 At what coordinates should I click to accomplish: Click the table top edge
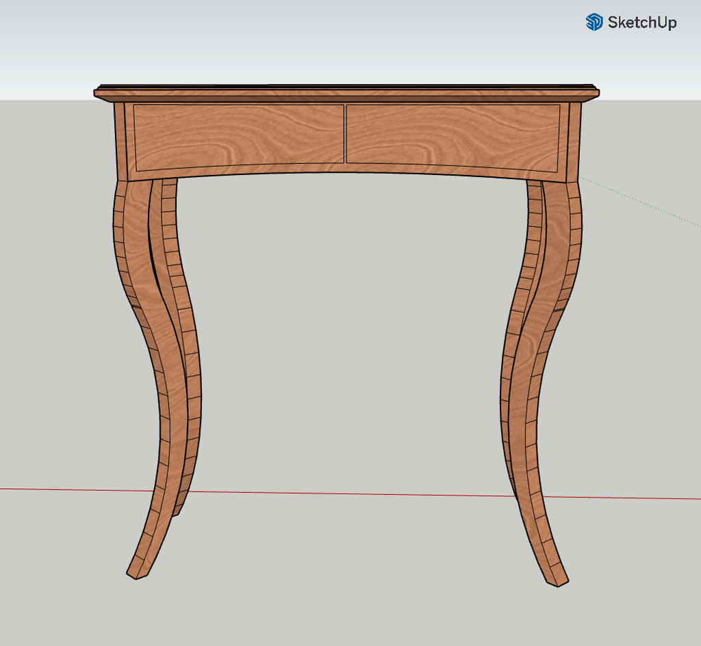(x=346, y=93)
